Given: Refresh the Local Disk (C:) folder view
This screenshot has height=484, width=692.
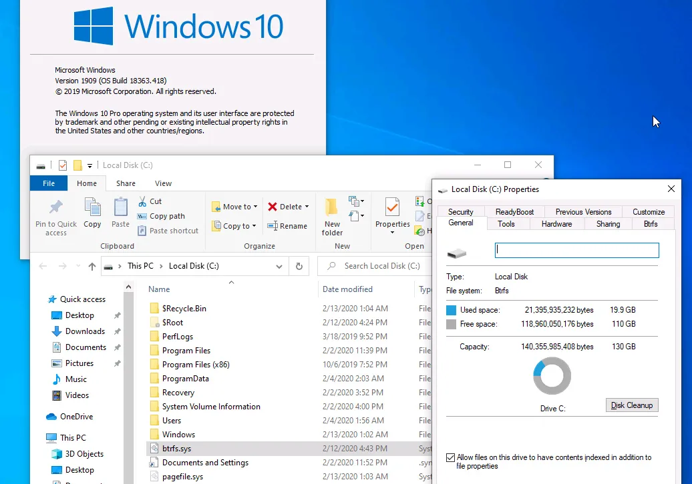Looking at the screenshot, I should coord(300,266).
